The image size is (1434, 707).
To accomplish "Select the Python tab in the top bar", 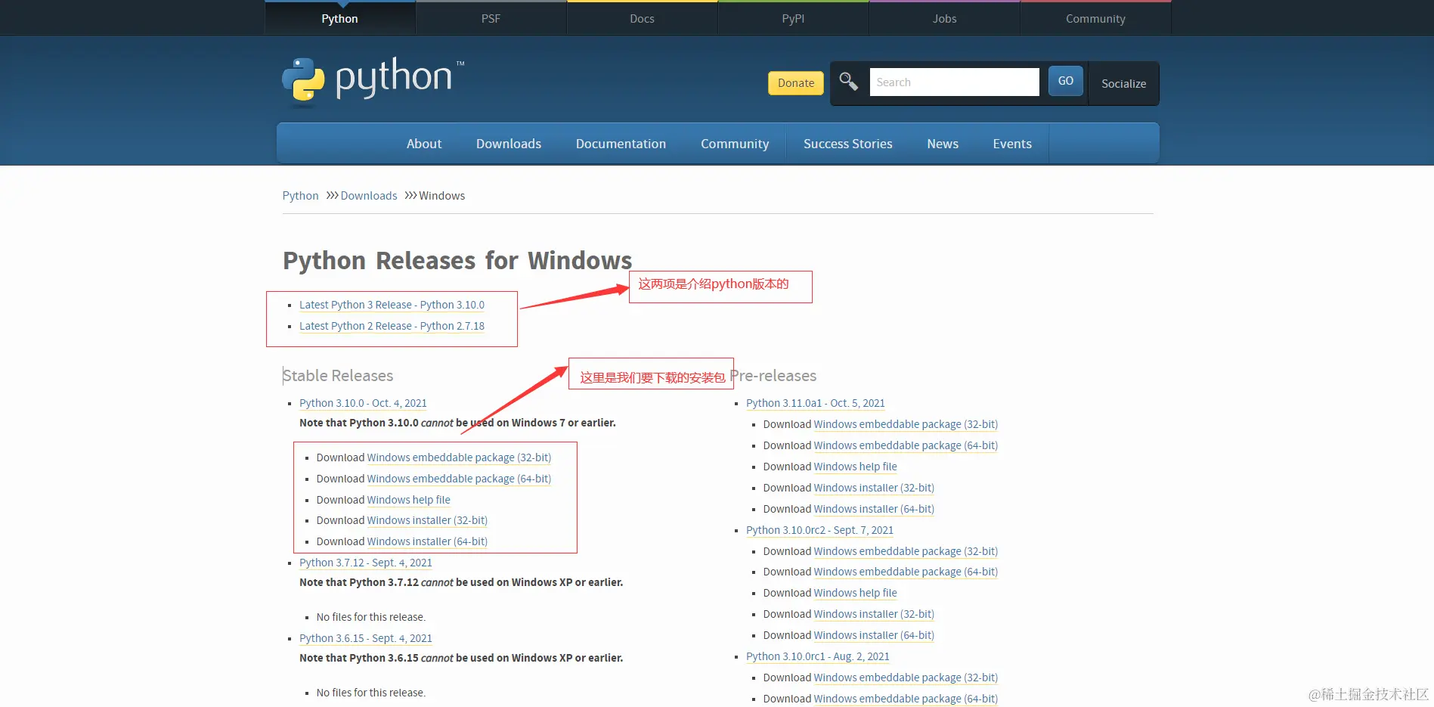I will 339,18.
